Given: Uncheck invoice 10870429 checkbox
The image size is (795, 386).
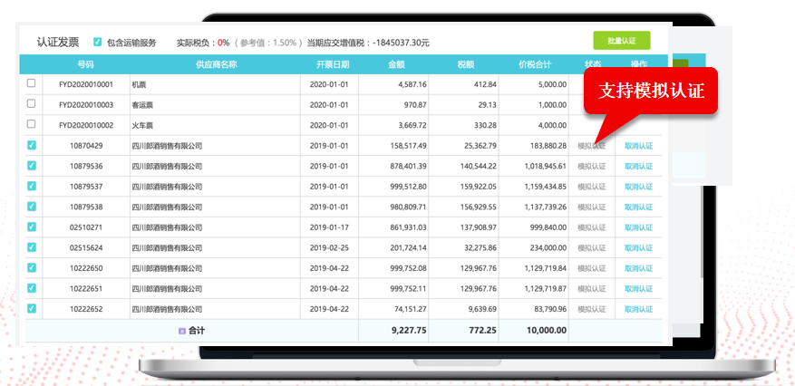Looking at the screenshot, I should [32, 145].
